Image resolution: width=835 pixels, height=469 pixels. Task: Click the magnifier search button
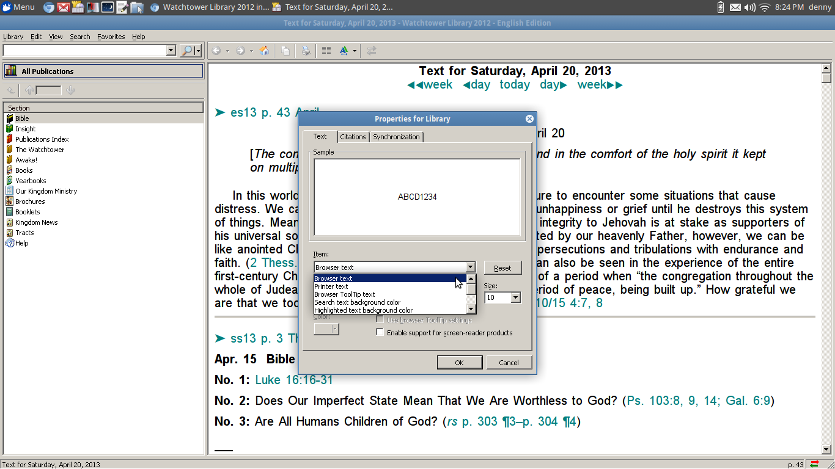[x=187, y=51]
